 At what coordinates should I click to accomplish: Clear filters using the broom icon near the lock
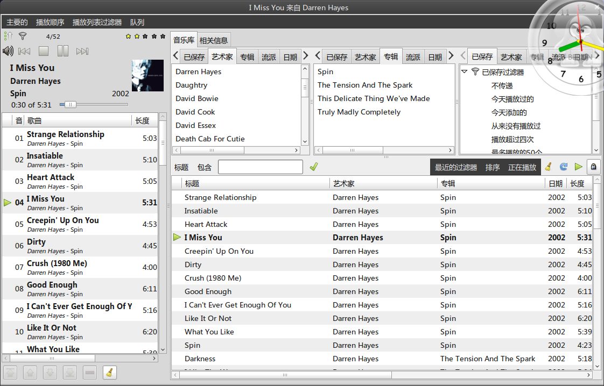point(548,167)
